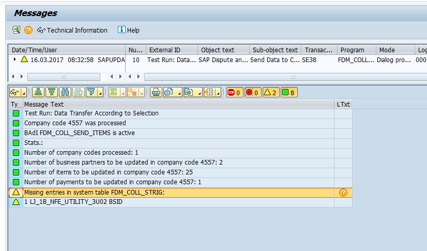Click the Find binoculars icon
The width and height of the screenshot is (427, 251).
pyautogui.click(x=65, y=93)
